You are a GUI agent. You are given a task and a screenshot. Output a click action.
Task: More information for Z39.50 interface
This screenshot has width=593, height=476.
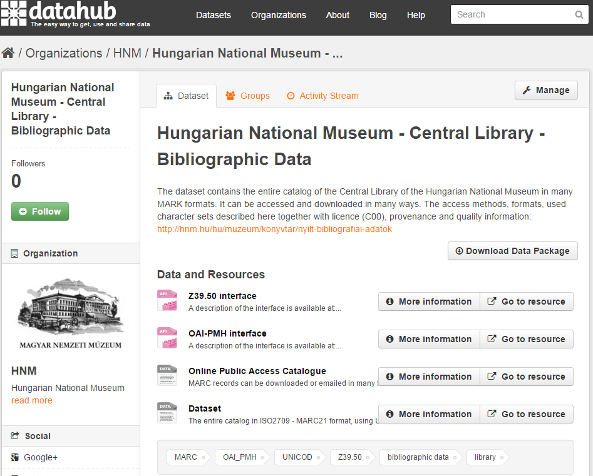tap(429, 301)
